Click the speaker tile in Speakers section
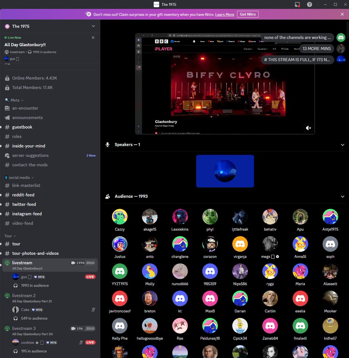349x358 pixels. pos(225,171)
